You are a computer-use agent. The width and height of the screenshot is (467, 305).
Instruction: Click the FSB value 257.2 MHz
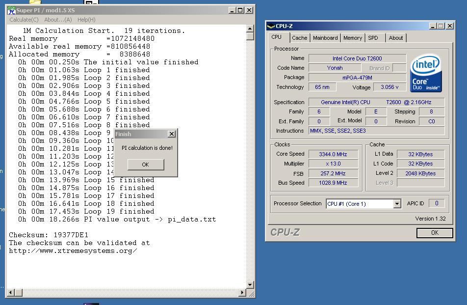point(333,173)
